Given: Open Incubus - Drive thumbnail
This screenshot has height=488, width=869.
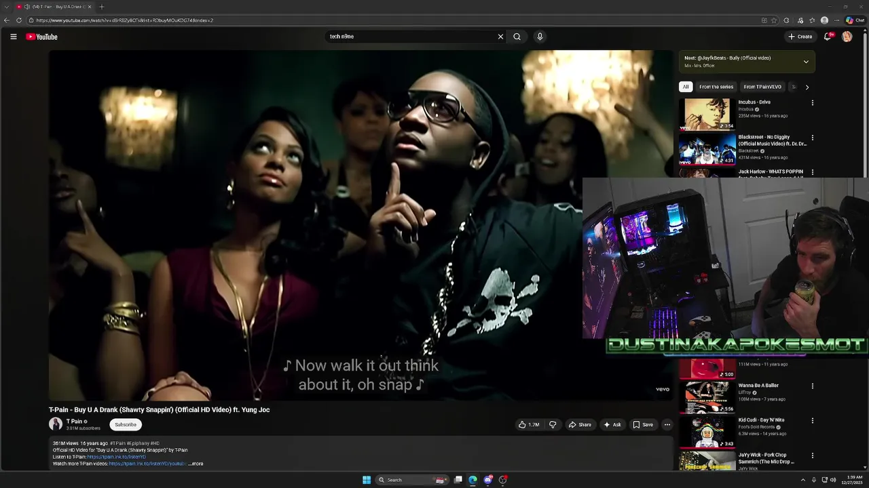Looking at the screenshot, I should [x=707, y=114].
